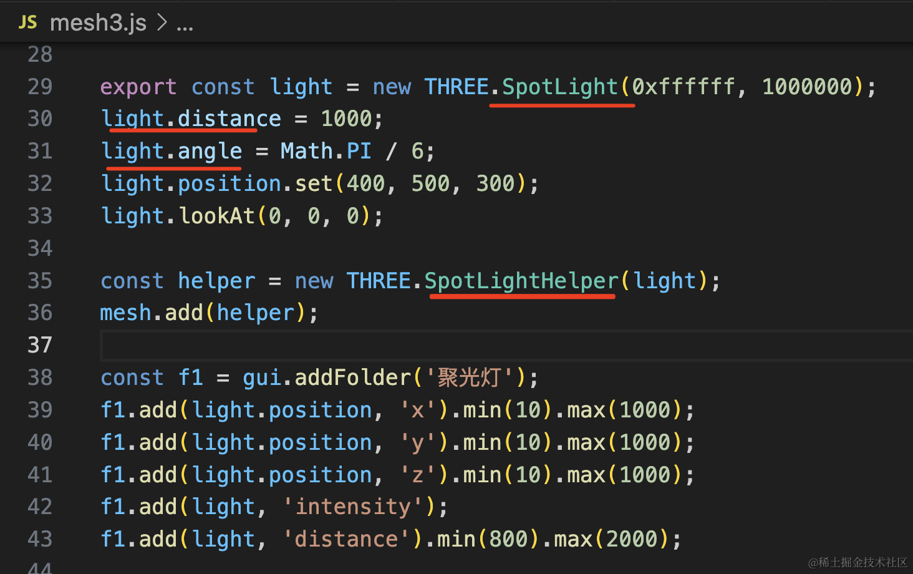Click line number 35 in gutter
Screen dimensions: 913x574
pos(40,281)
